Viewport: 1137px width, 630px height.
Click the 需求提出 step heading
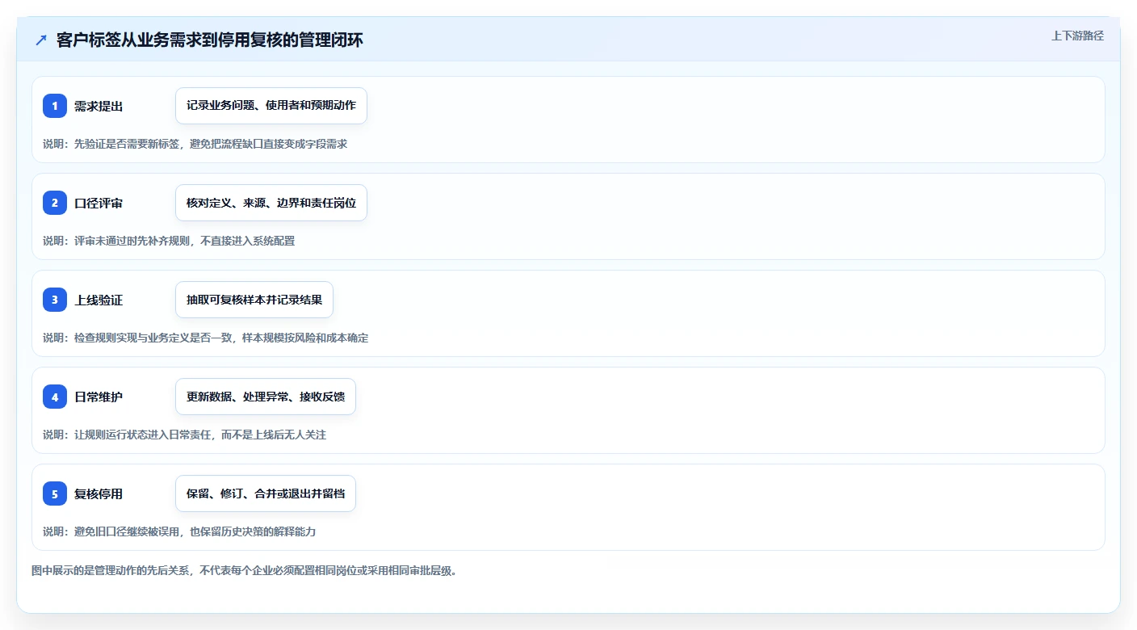99,106
